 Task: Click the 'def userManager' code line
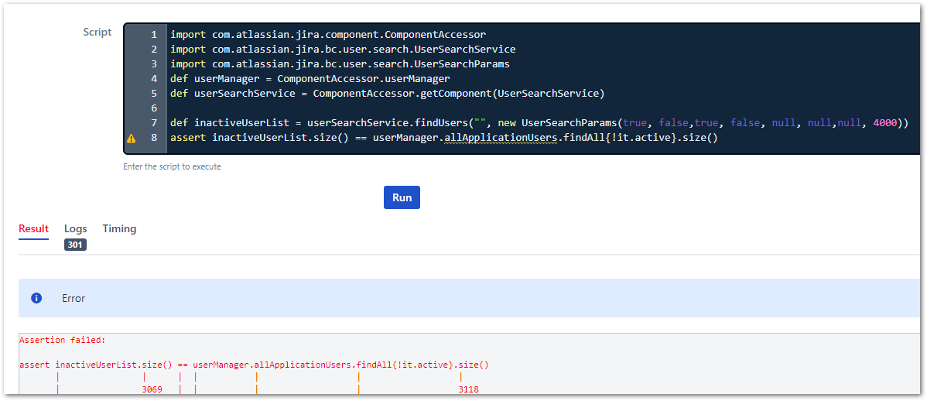point(310,79)
